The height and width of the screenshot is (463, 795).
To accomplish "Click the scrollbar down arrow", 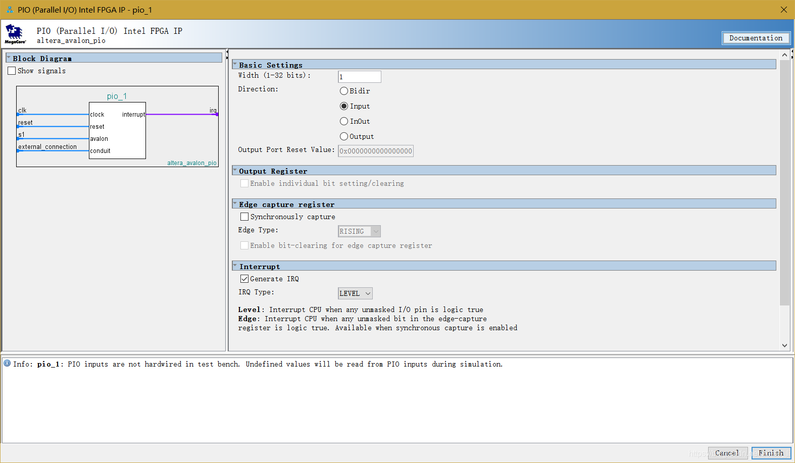I will tap(784, 345).
